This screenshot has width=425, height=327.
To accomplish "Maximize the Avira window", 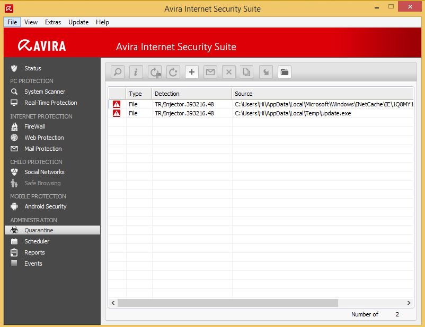I will coord(391,7).
